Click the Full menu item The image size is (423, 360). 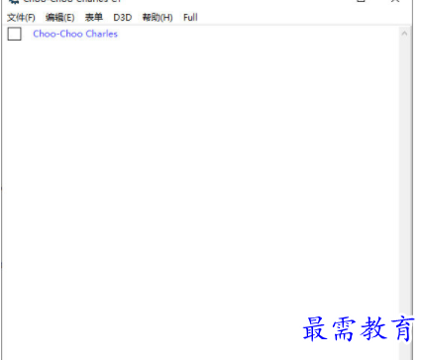point(190,18)
